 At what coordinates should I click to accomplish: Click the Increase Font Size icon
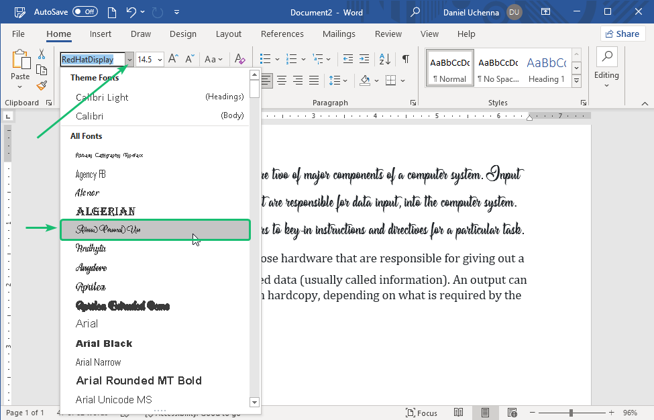click(173, 58)
